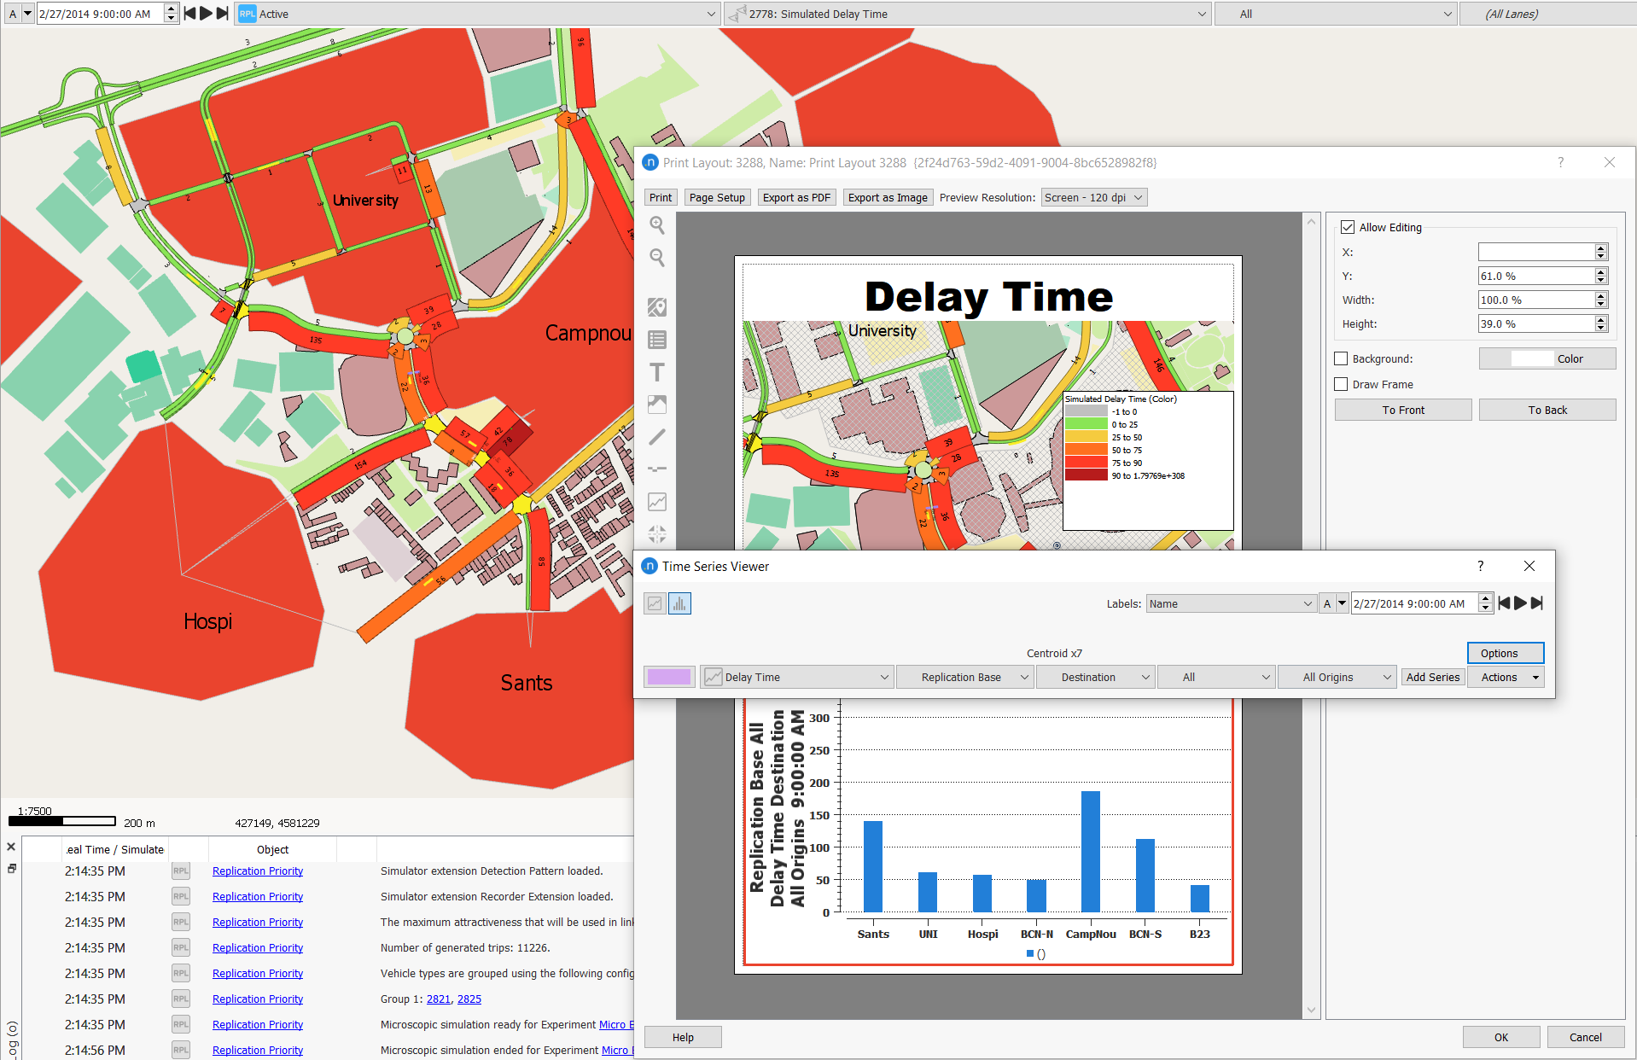Click the Page Setup button

click(x=717, y=198)
